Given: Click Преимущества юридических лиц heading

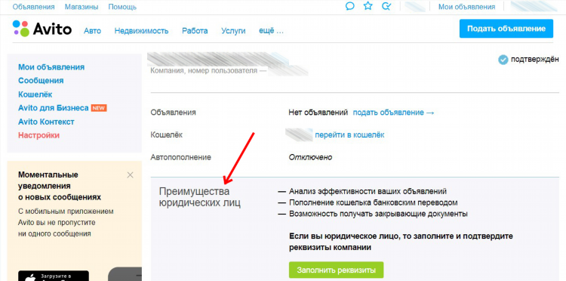Looking at the screenshot, I should pos(200,197).
